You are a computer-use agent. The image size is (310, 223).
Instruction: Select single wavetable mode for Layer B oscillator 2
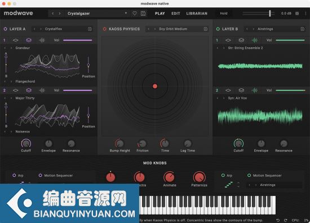228,90
